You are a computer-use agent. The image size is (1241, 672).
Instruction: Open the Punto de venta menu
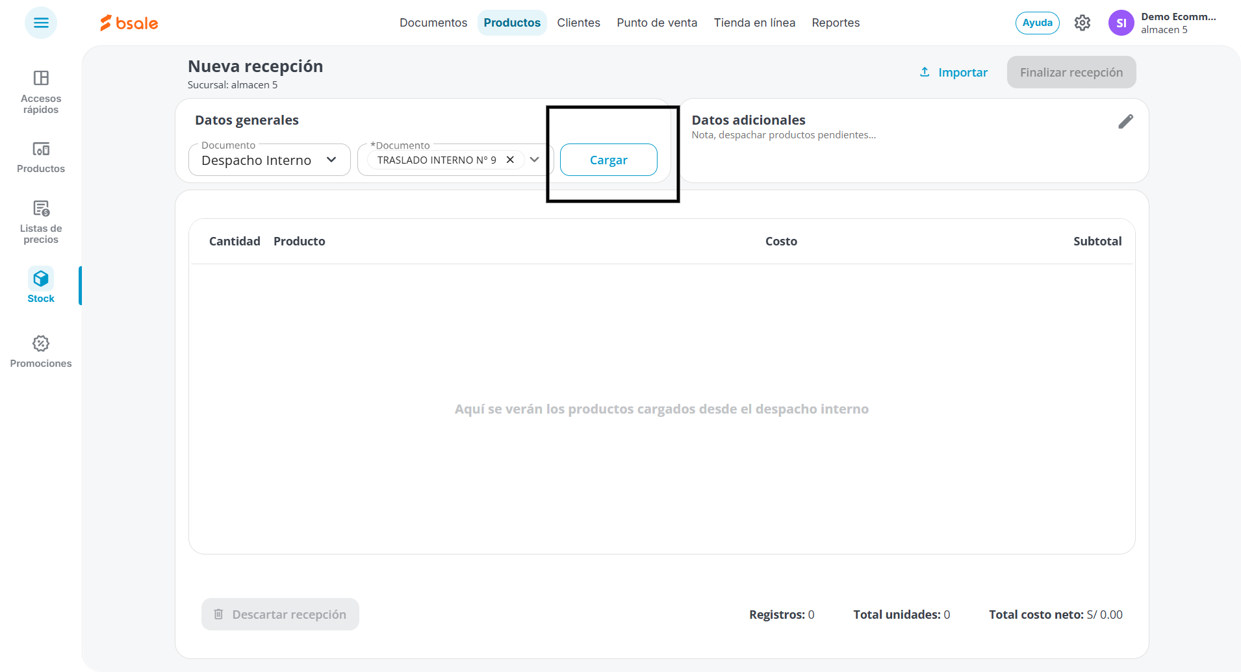657,23
